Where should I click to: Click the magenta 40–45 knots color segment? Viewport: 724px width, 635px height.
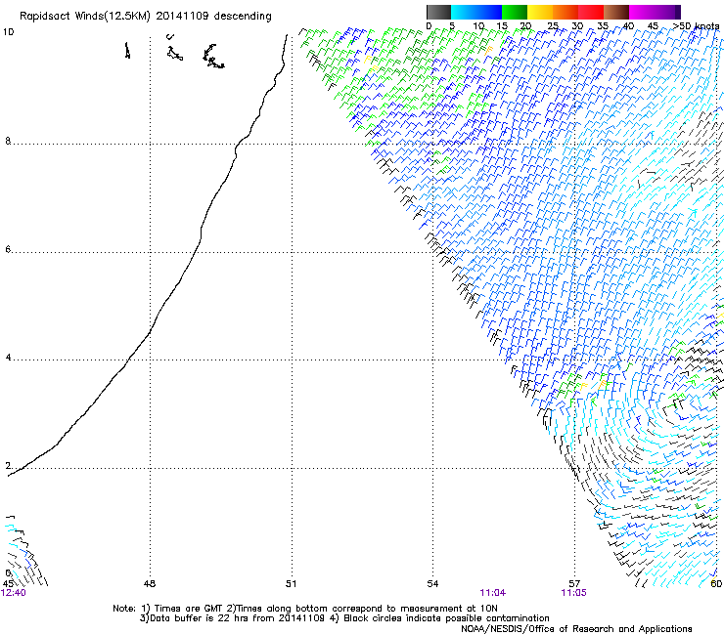[x=642, y=12]
